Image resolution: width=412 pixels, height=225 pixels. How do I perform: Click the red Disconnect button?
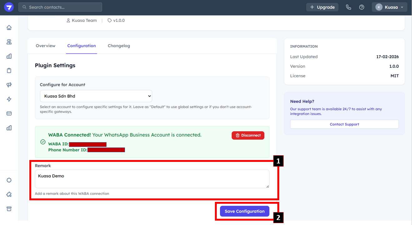coord(248,135)
